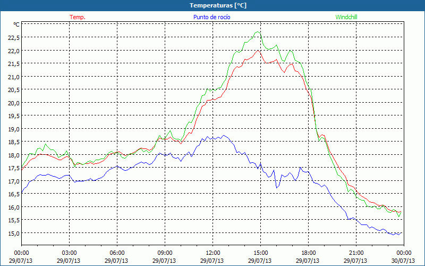This screenshot has width=425, height=266.
Task: Click the "18:00" x-axis time label
Action: click(x=309, y=253)
